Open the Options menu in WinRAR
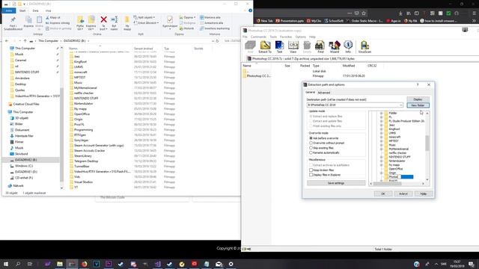This screenshot has height=269, width=479. click(300, 37)
